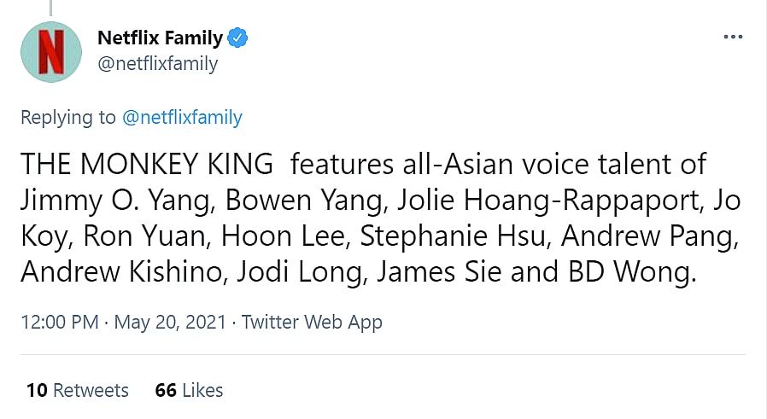The width and height of the screenshot is (767, 419).
Task: Open @netflixfamily in the Replying to line
Action: [182, 118]
